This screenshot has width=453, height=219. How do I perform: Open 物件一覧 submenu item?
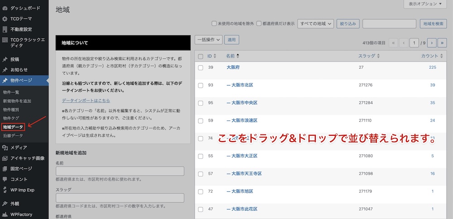click(x=11, y=92)
